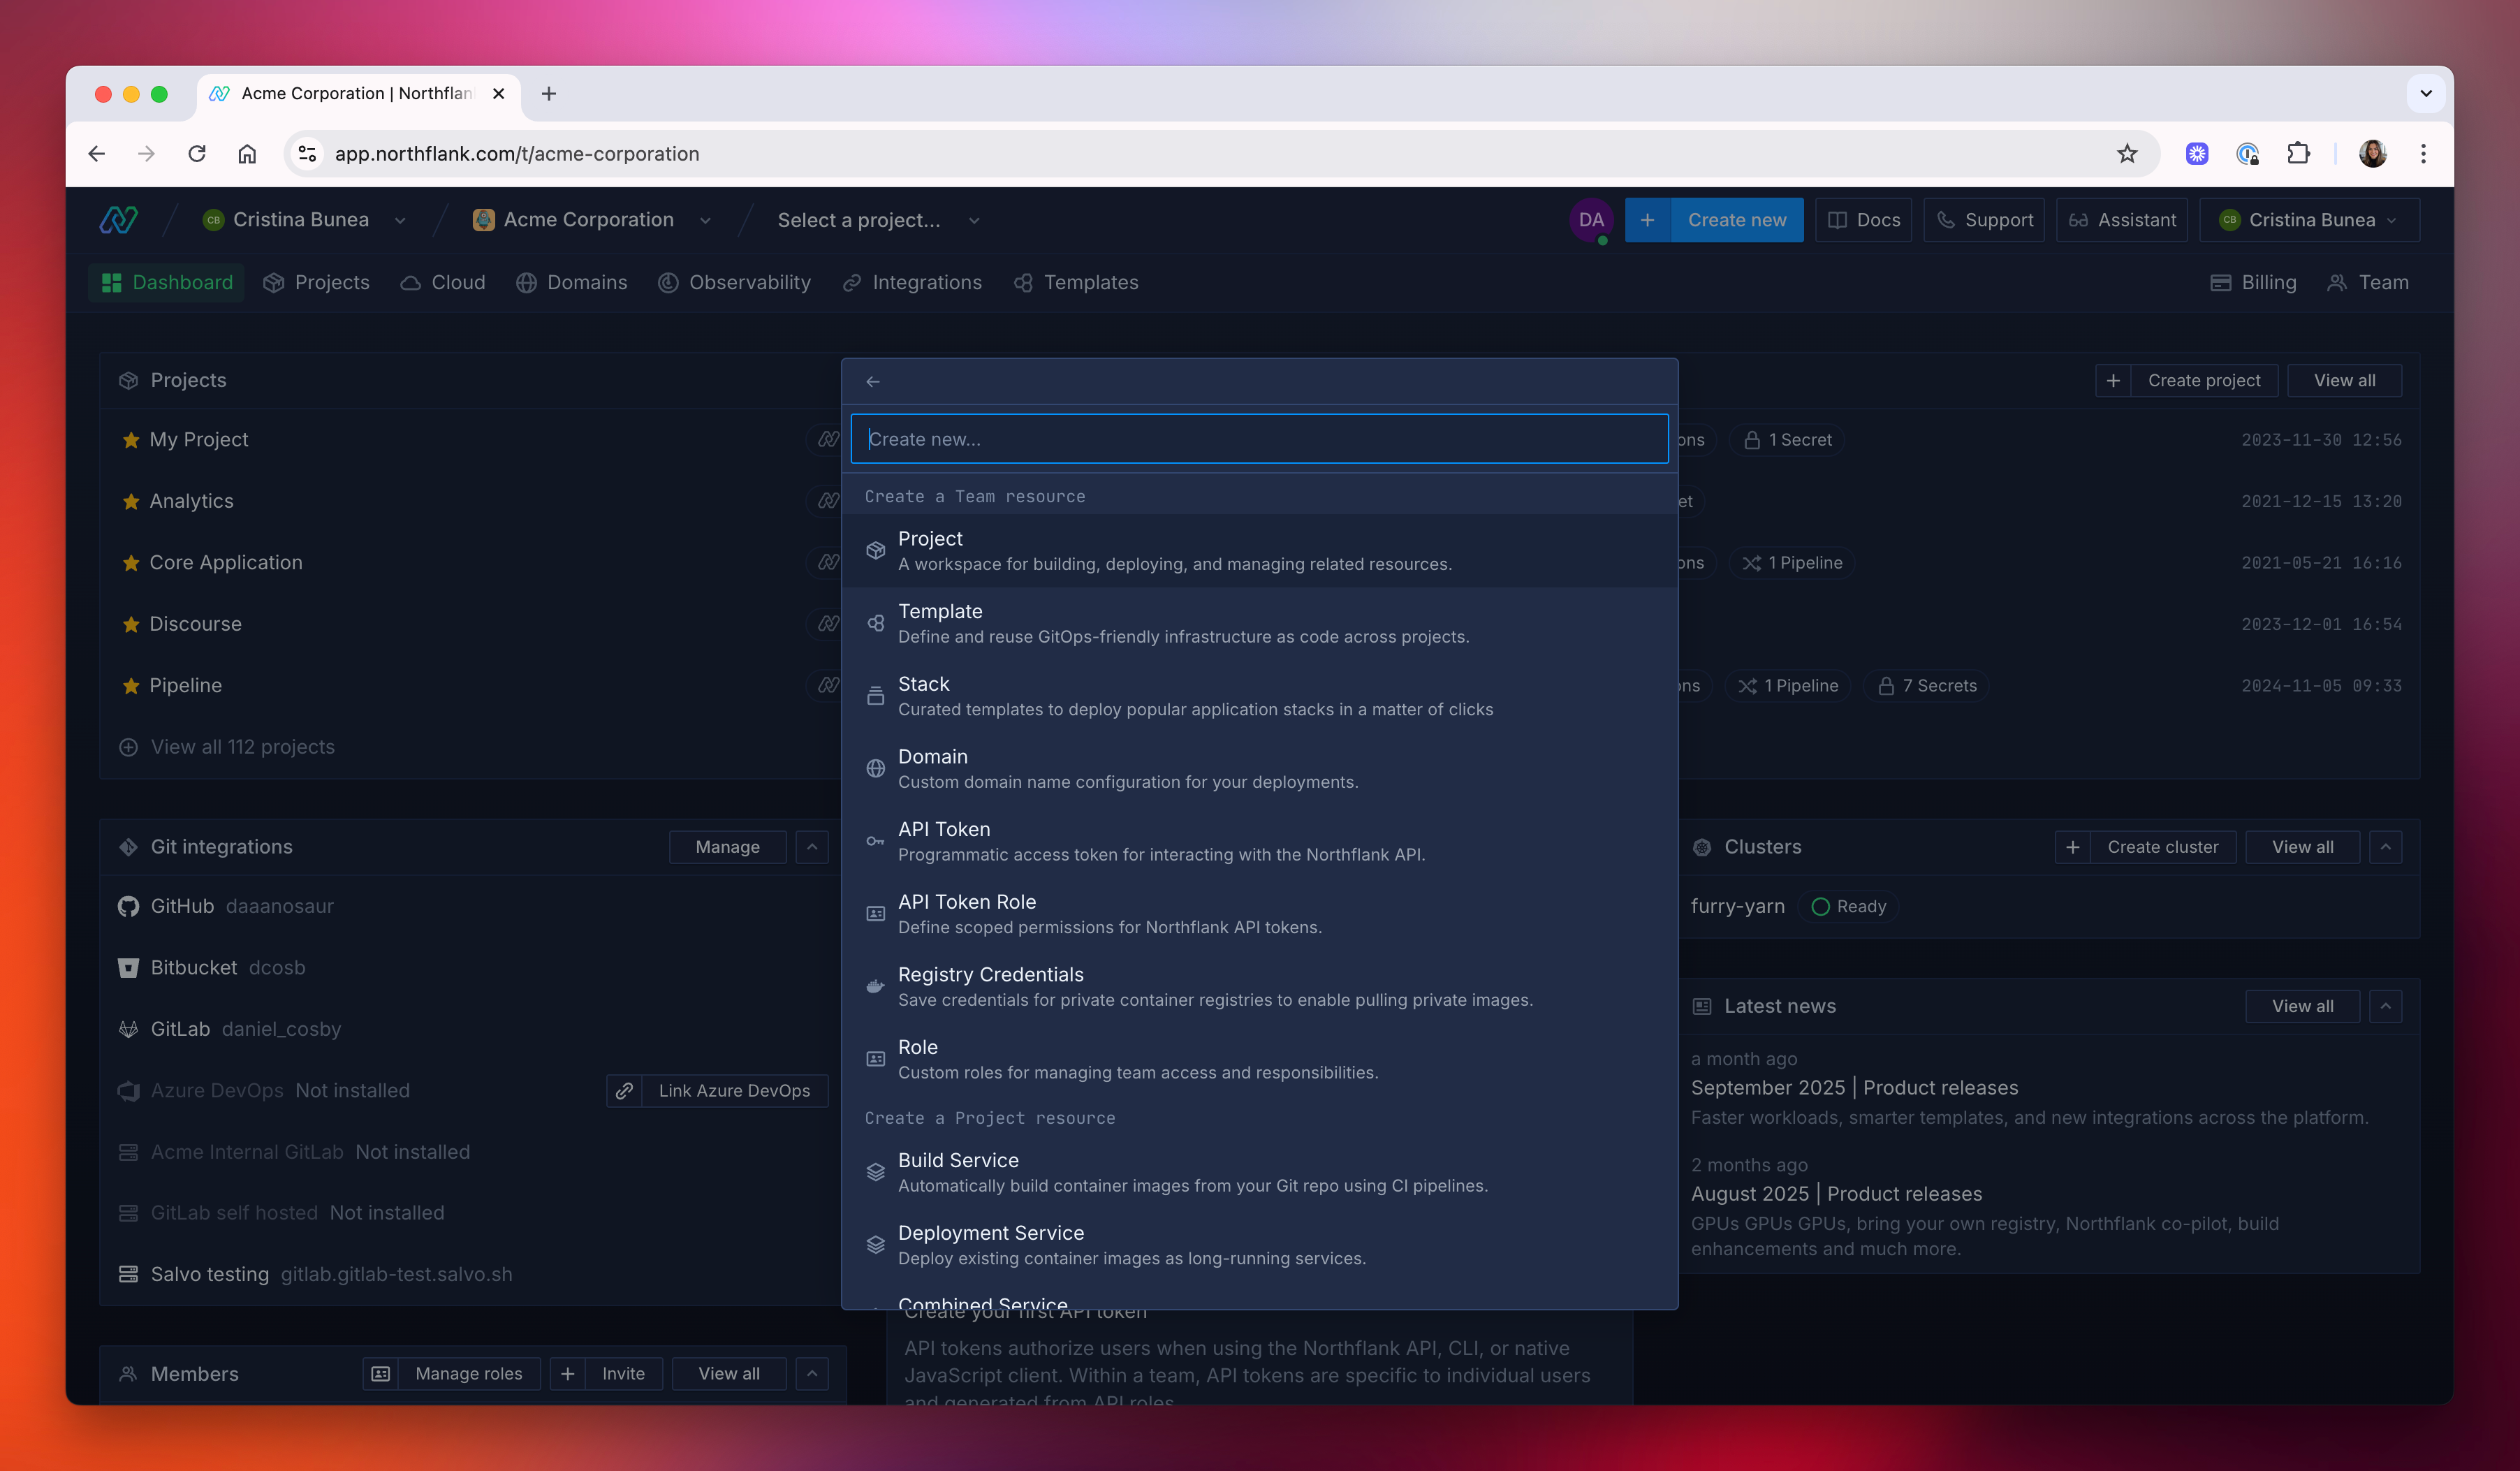Screen dimensions: 2520x1471
Task: Bookmark page with the star icon
Action: [x=2126, y=153]
